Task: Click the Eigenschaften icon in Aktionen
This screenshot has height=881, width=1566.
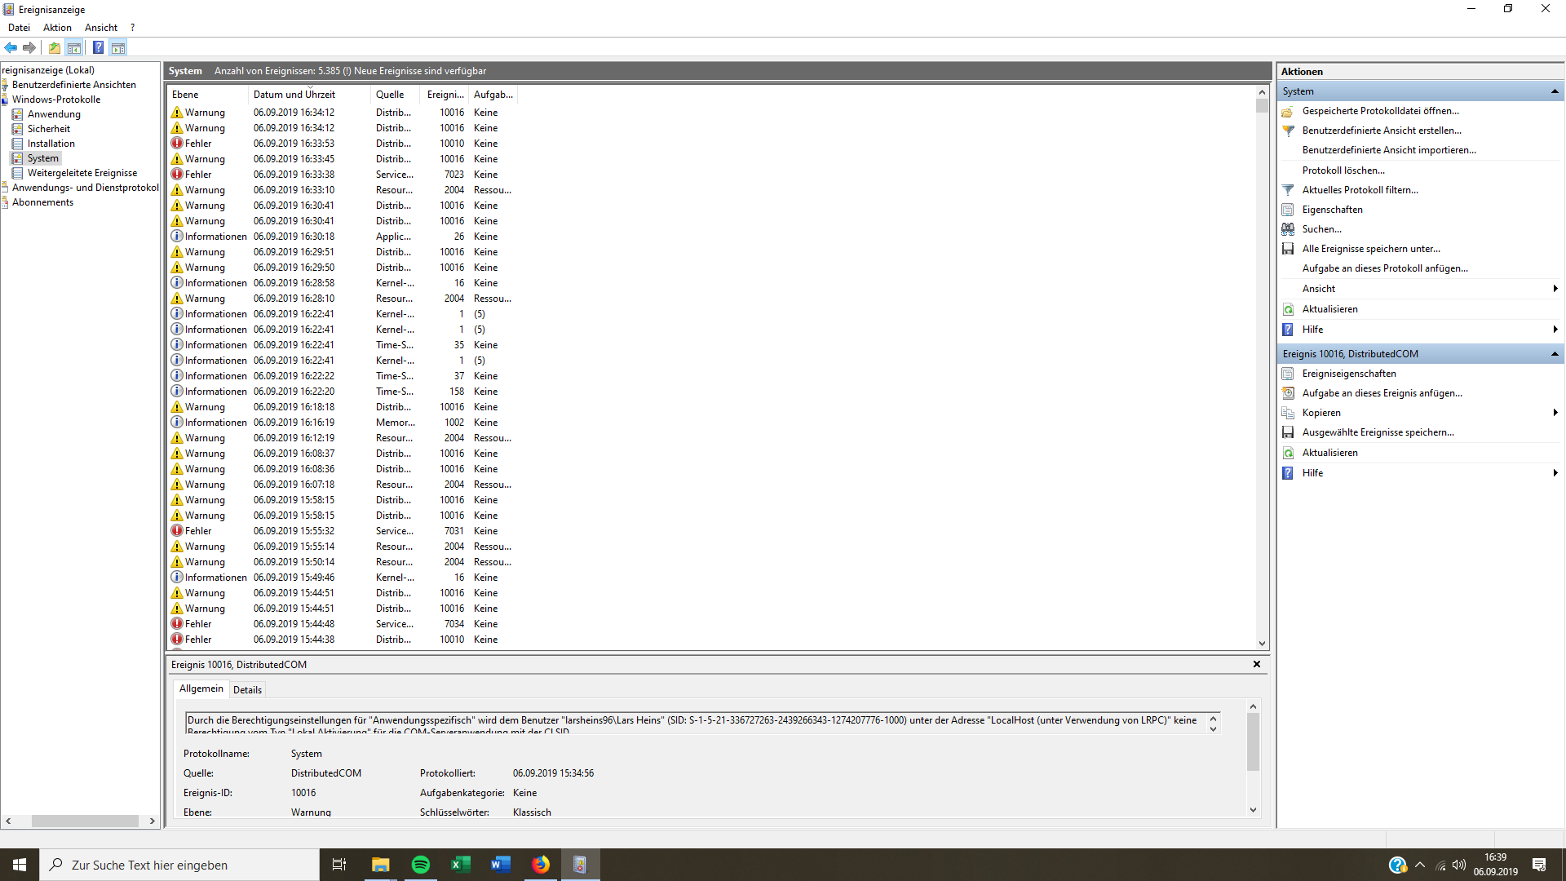Action: pos(1288,210)
